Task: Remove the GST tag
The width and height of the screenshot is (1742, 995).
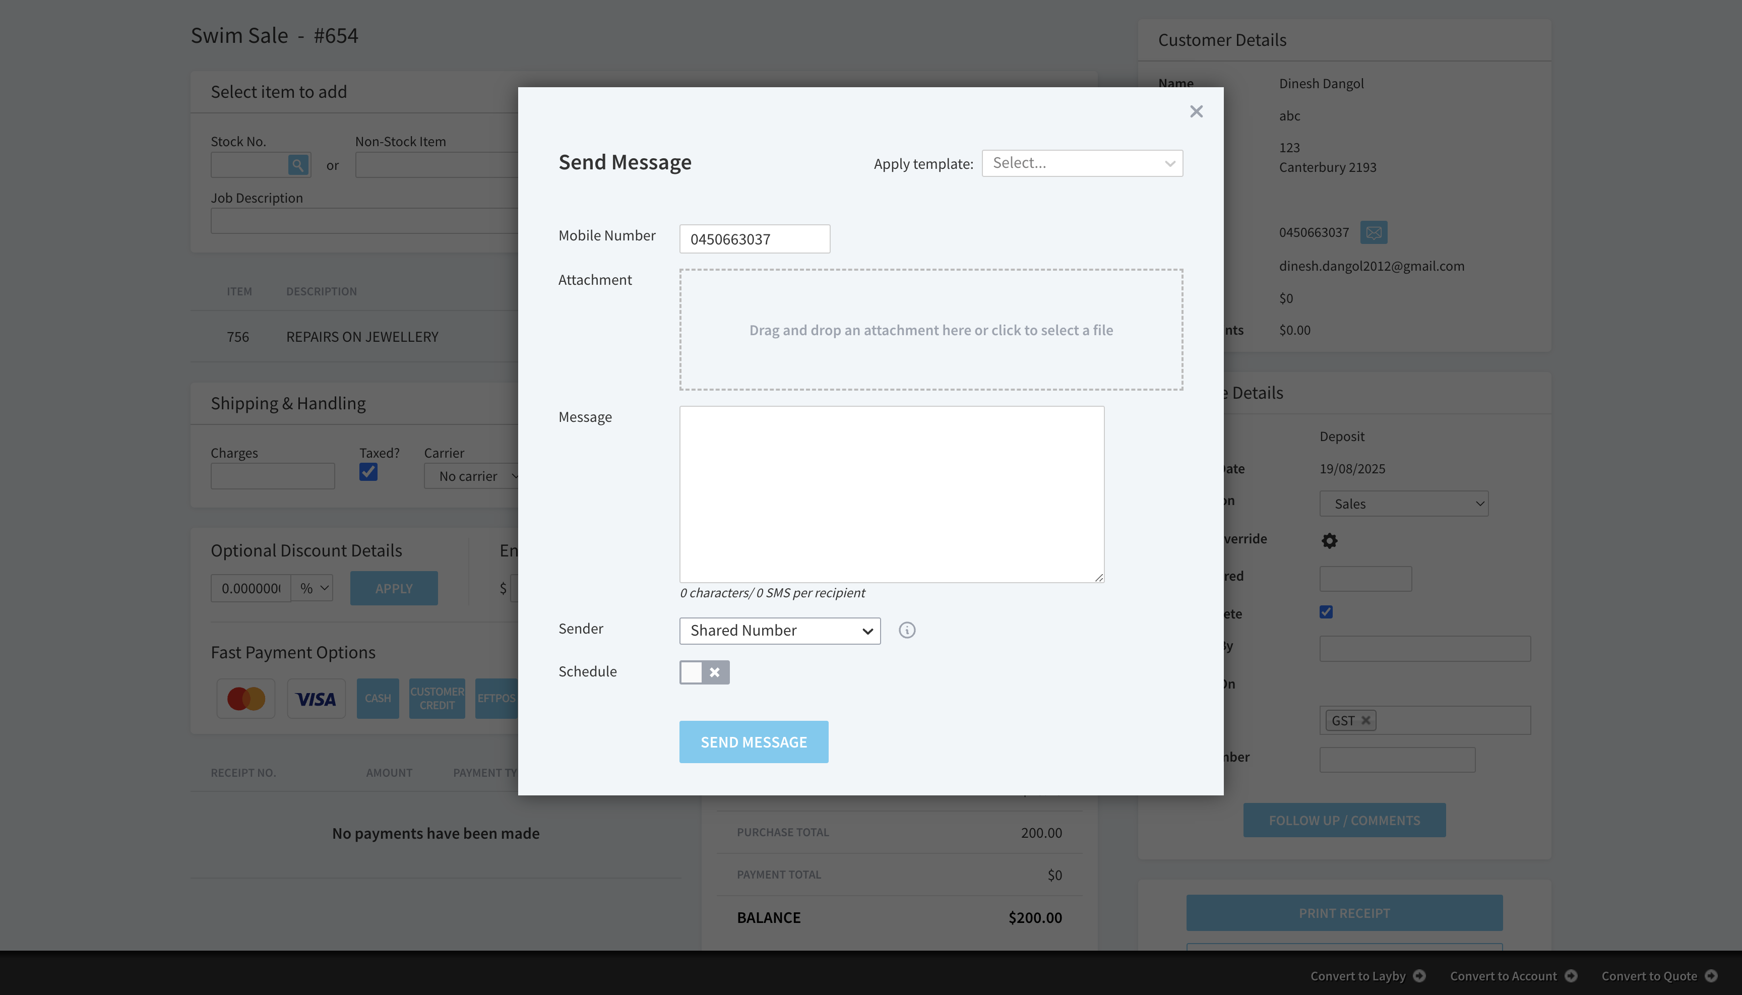Action: [1365, 720]
